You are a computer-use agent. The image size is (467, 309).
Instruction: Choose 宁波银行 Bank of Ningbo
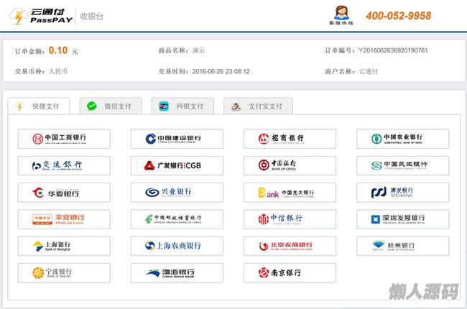coord(64,273)
